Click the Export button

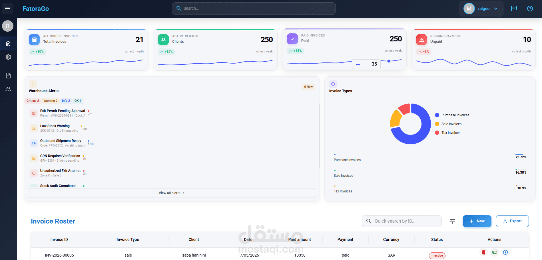512,221
